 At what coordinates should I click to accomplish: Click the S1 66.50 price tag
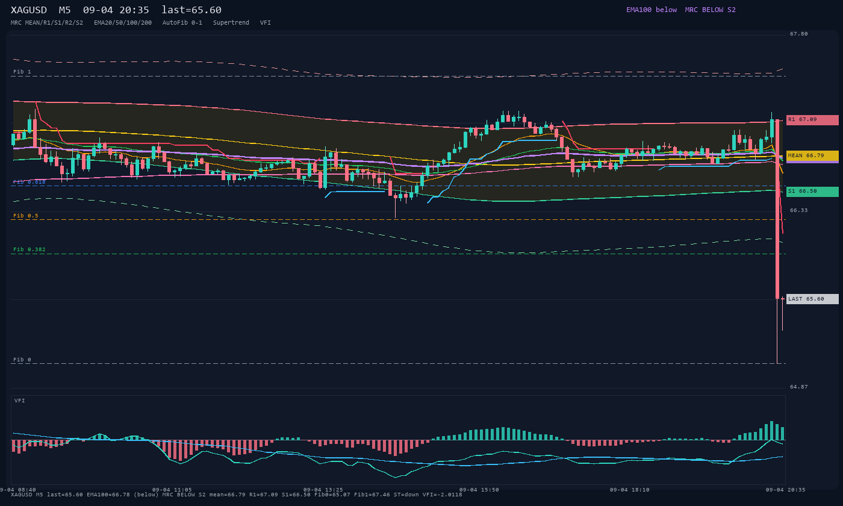[812, 192]
